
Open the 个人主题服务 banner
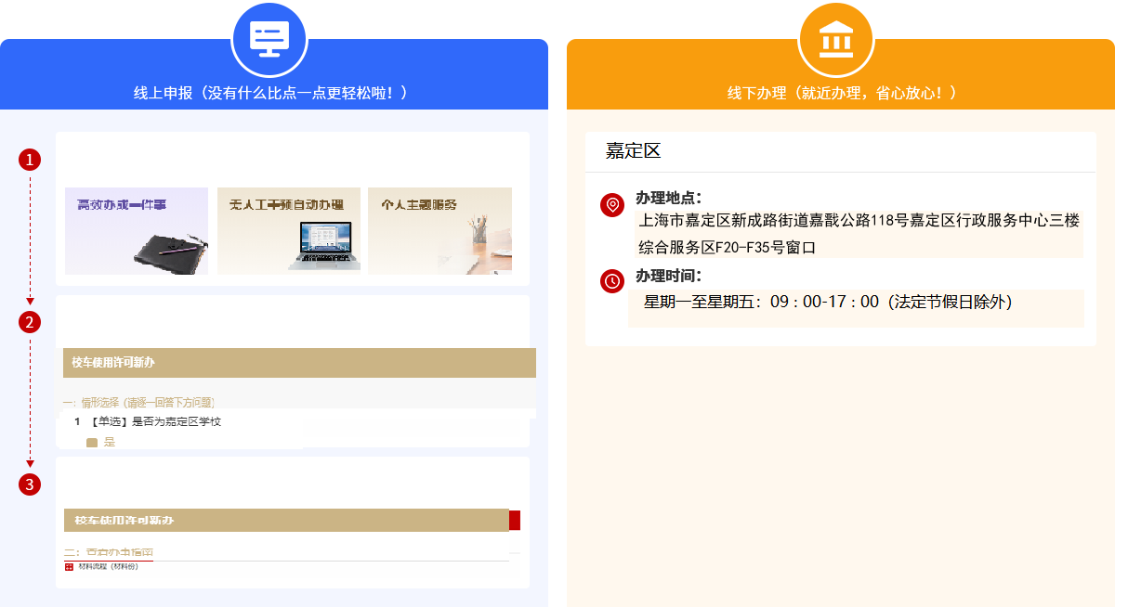click(439, 231)
